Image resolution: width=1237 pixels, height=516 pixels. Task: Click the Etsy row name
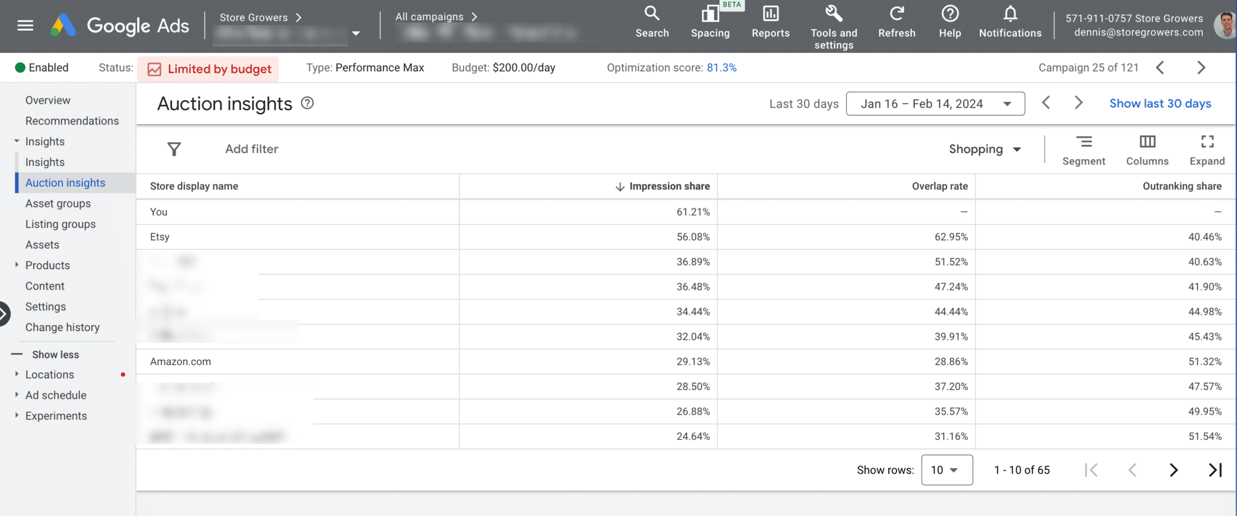(160, 237)
